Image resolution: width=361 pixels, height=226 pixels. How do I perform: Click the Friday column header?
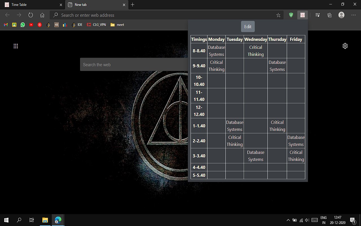[x=296, y=39]
